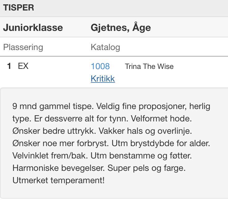Click the line 'Harmoniske bevegelser'
Viewport: 228px width, 211px height.
tap(59, 168)
